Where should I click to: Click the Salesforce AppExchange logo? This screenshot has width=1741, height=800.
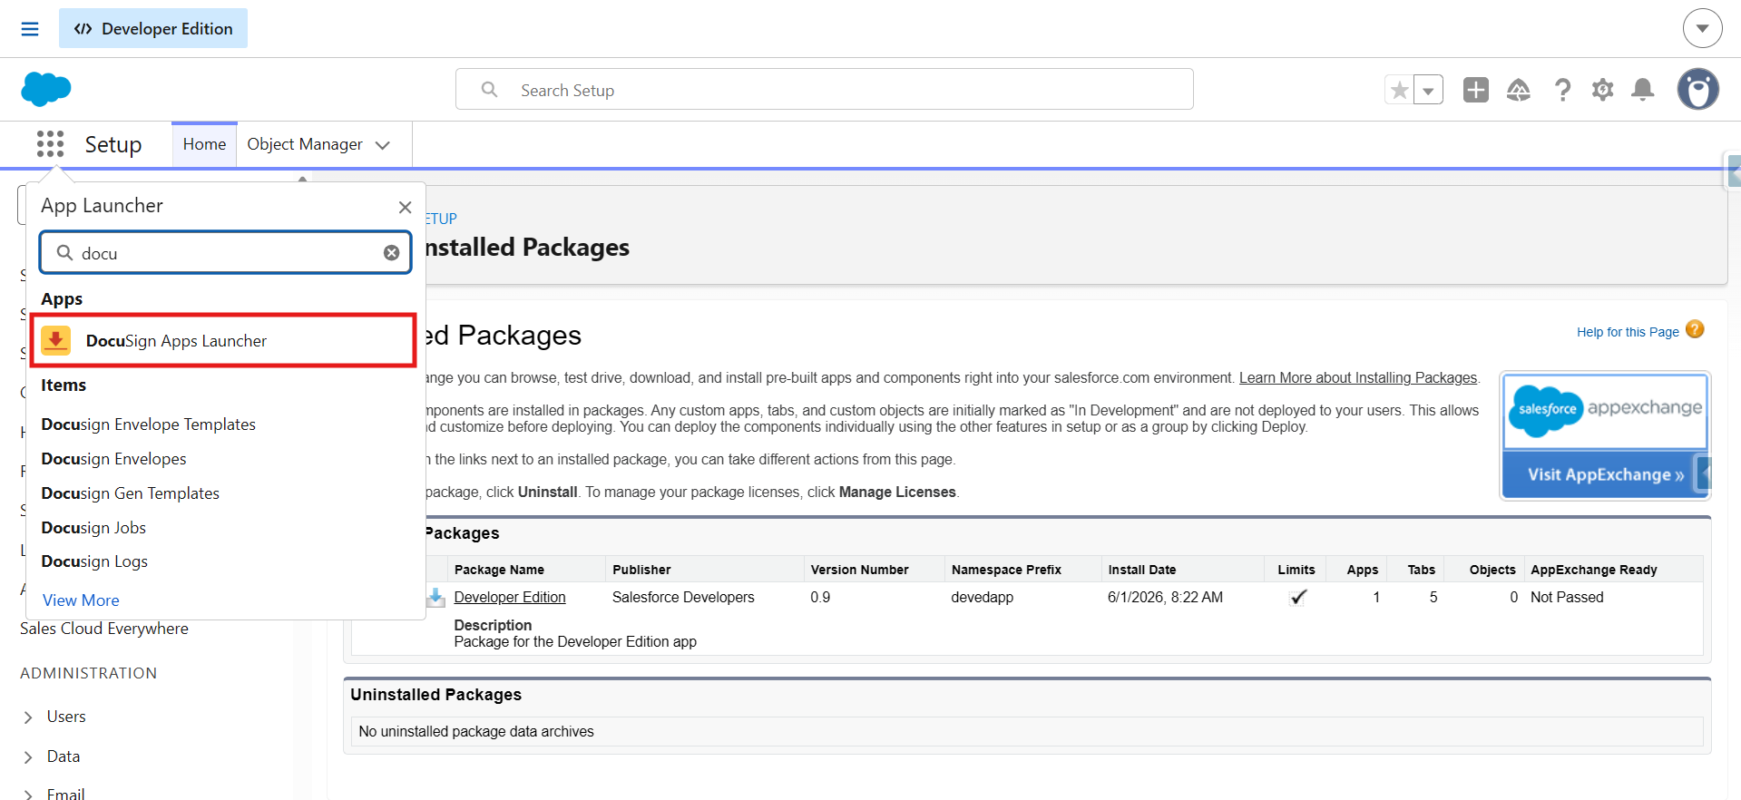click(x=1605, y=411)
